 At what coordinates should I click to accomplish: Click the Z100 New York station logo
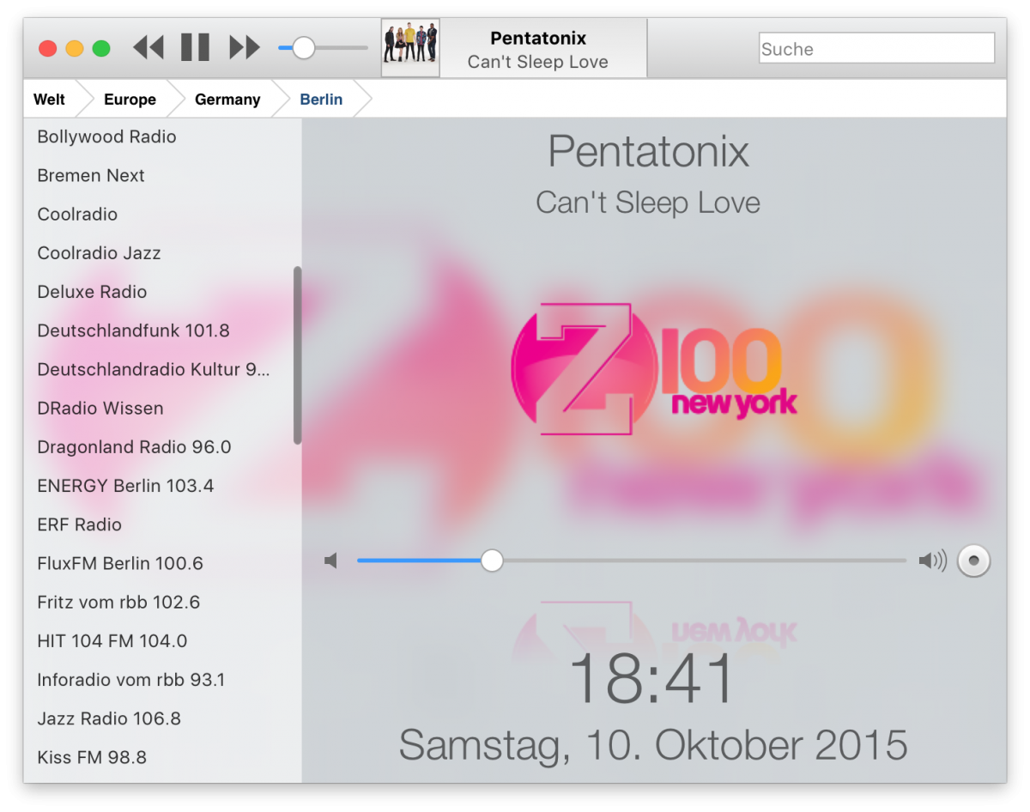[x=654, y=369]
